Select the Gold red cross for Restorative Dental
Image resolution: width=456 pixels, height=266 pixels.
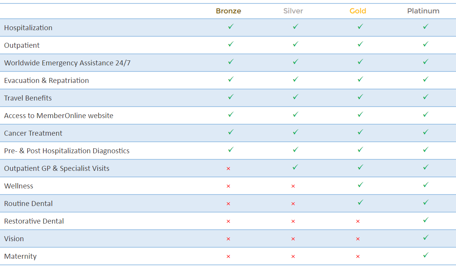click(x=358, y=221)
